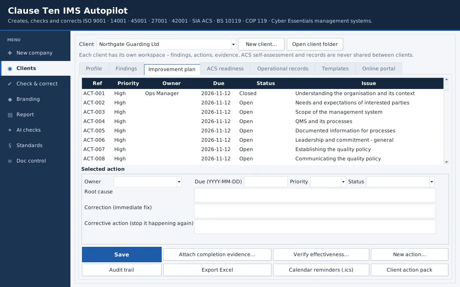The height and width of the screenshot is (287, 460).
Task: Save the selected action
Action: (x=122, y=254)
